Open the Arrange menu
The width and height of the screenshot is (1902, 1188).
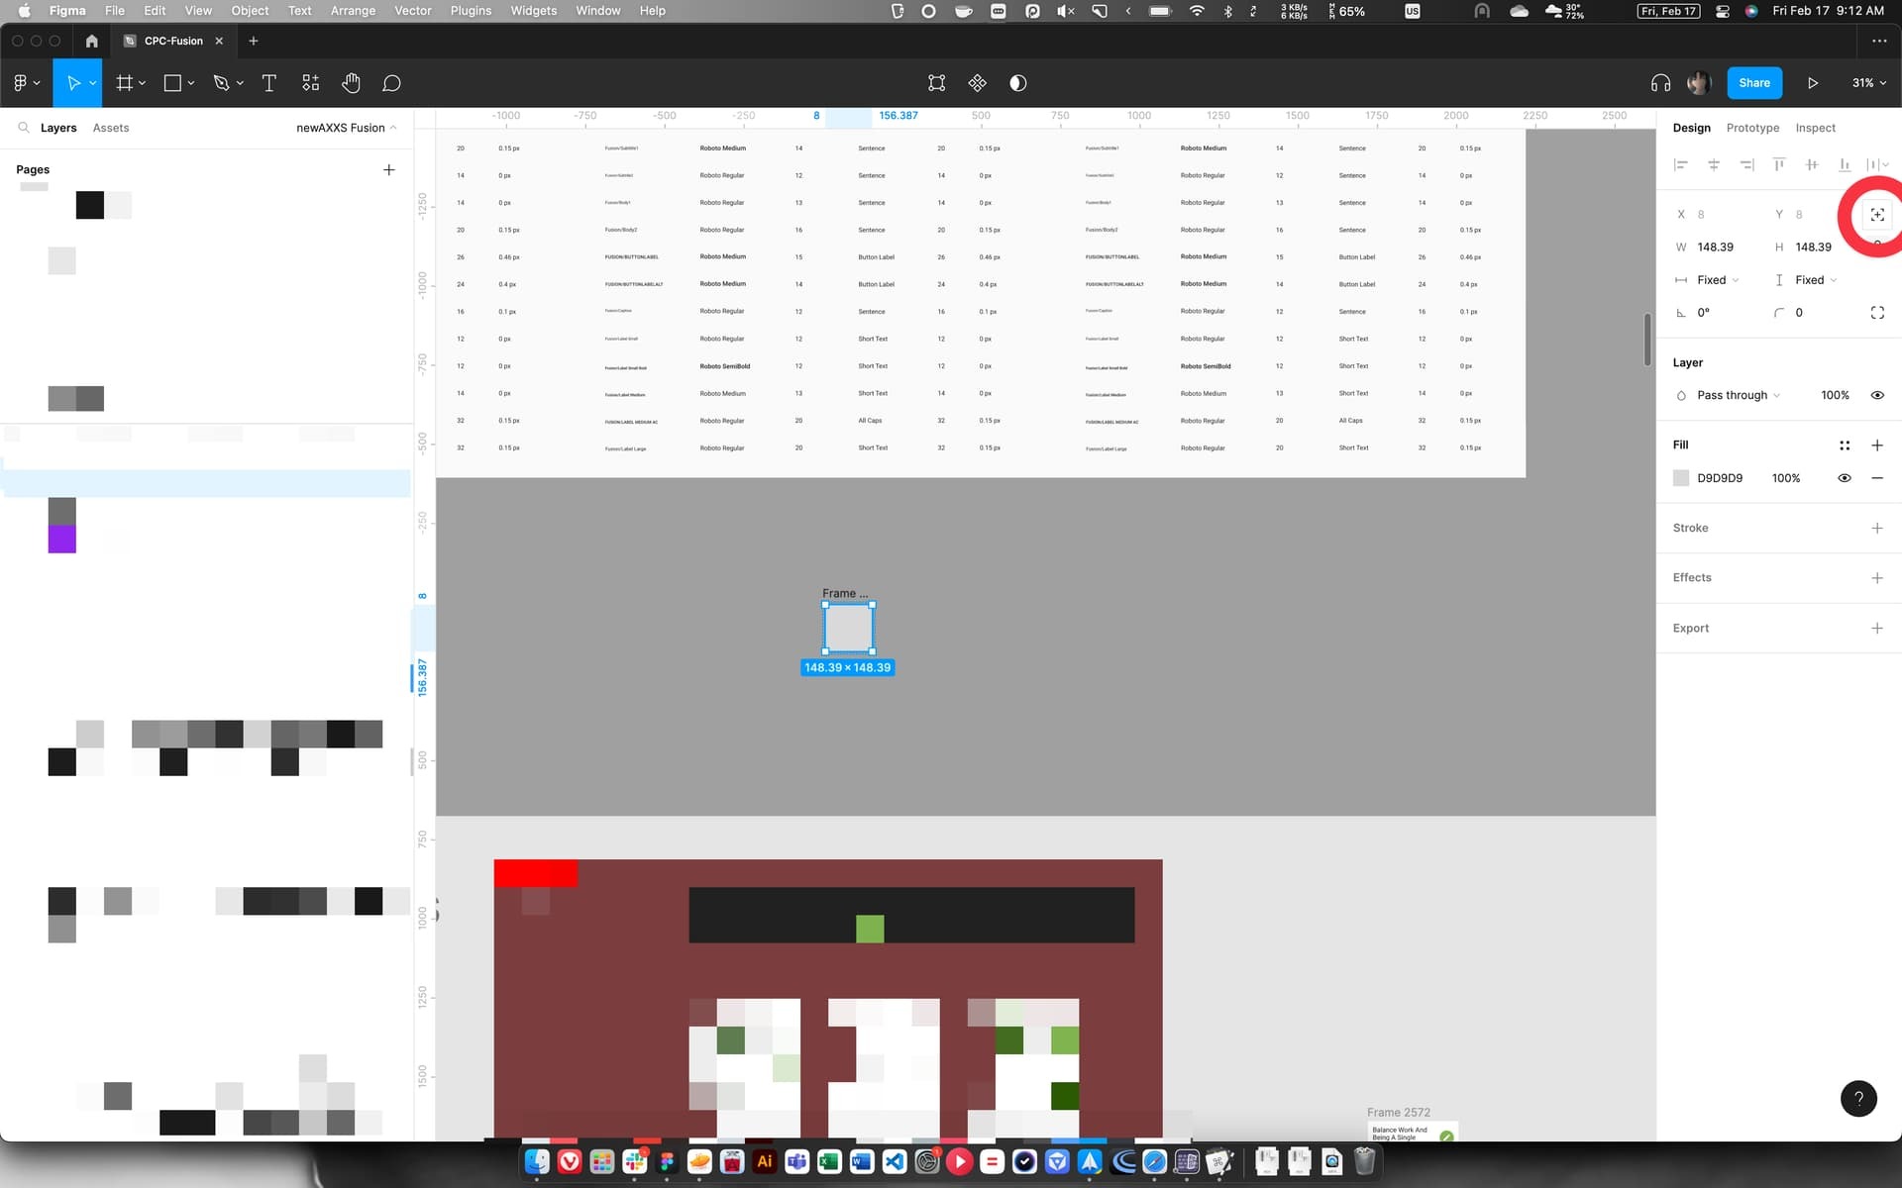(353, 11)
